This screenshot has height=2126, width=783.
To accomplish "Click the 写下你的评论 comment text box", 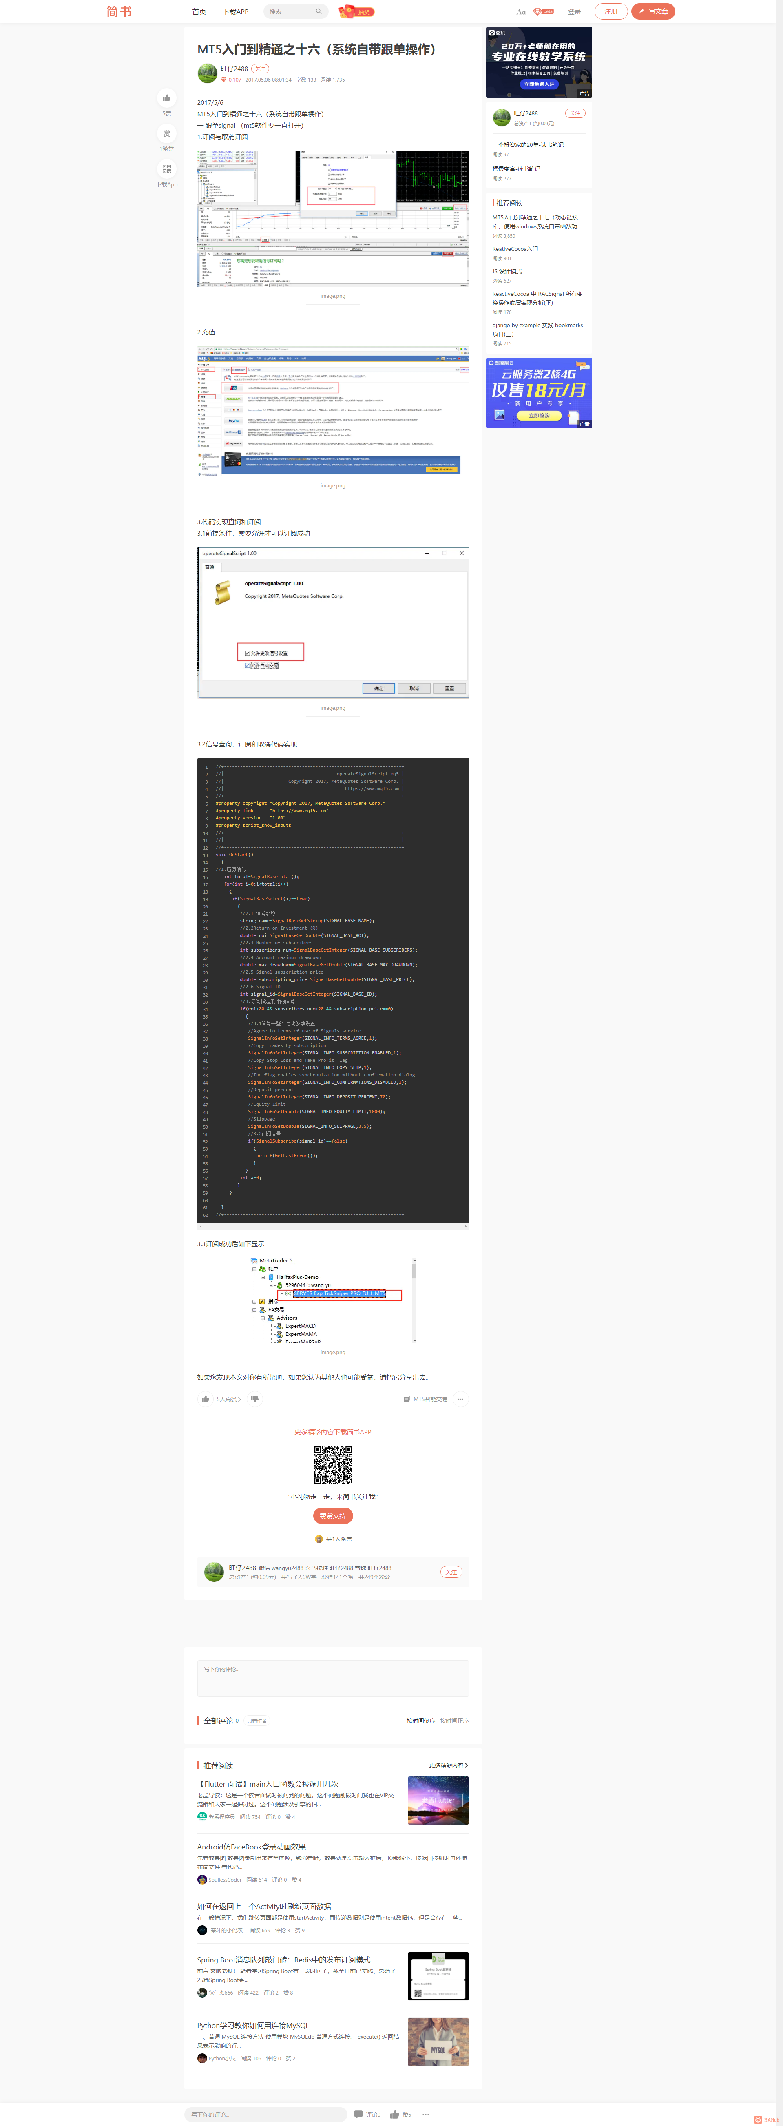I will tap(332, 1678).
